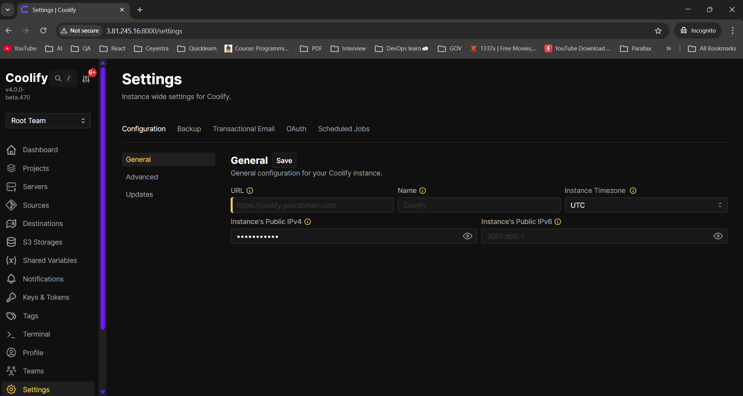743x396 pixels.
Task: Bookmark this page with star icon
Action: point(658,31)
